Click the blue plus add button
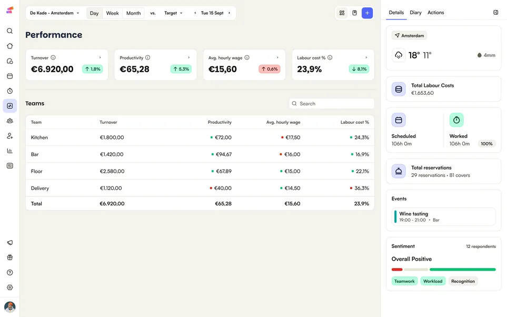Screen dimensions: 507x317 (367, 13)
